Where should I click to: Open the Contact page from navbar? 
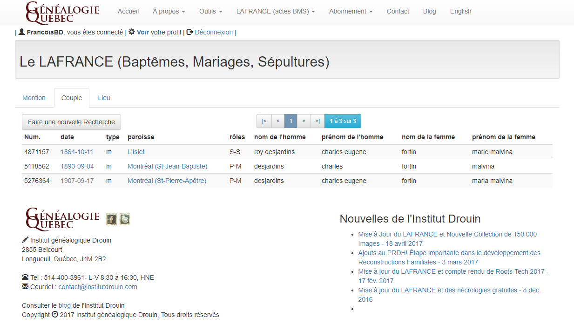[x=398, y=11]
